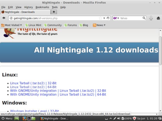The width and height of the screenshot is (162, 121).
Task: Open the Blog bookmark
Action: (84, 25)
